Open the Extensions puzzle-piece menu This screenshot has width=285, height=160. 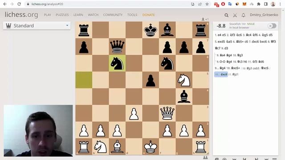(x=259, y=4)
